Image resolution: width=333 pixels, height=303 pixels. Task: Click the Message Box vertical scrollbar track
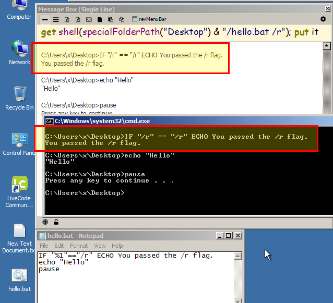pyautogui.click(x=327, y=83)
